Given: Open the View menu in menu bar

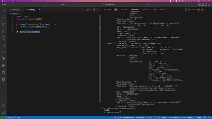Looking at the screenshot, I should pos(24,1).
